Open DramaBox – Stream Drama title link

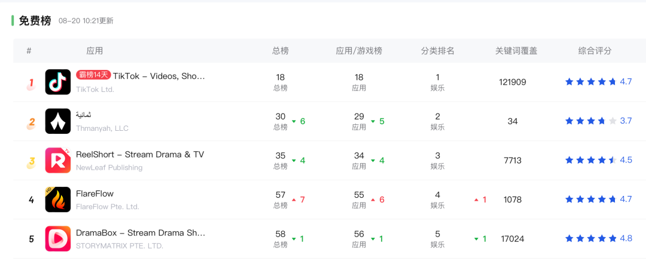pyautogui.click(x=140, y=233)
